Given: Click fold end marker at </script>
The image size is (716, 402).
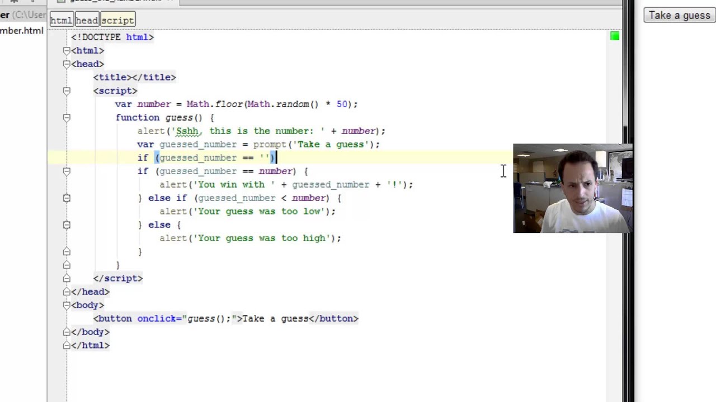Looking at the screenshot, I should (67, 278).
